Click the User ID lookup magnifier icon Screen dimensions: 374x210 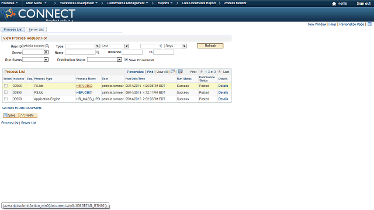(x=47, y=46)
